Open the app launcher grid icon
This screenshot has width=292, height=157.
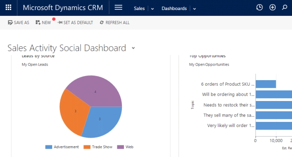(8, 8)
